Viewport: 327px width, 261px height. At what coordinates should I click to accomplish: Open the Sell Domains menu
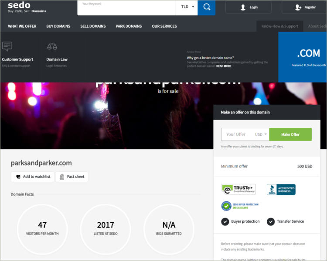point(93,26)
